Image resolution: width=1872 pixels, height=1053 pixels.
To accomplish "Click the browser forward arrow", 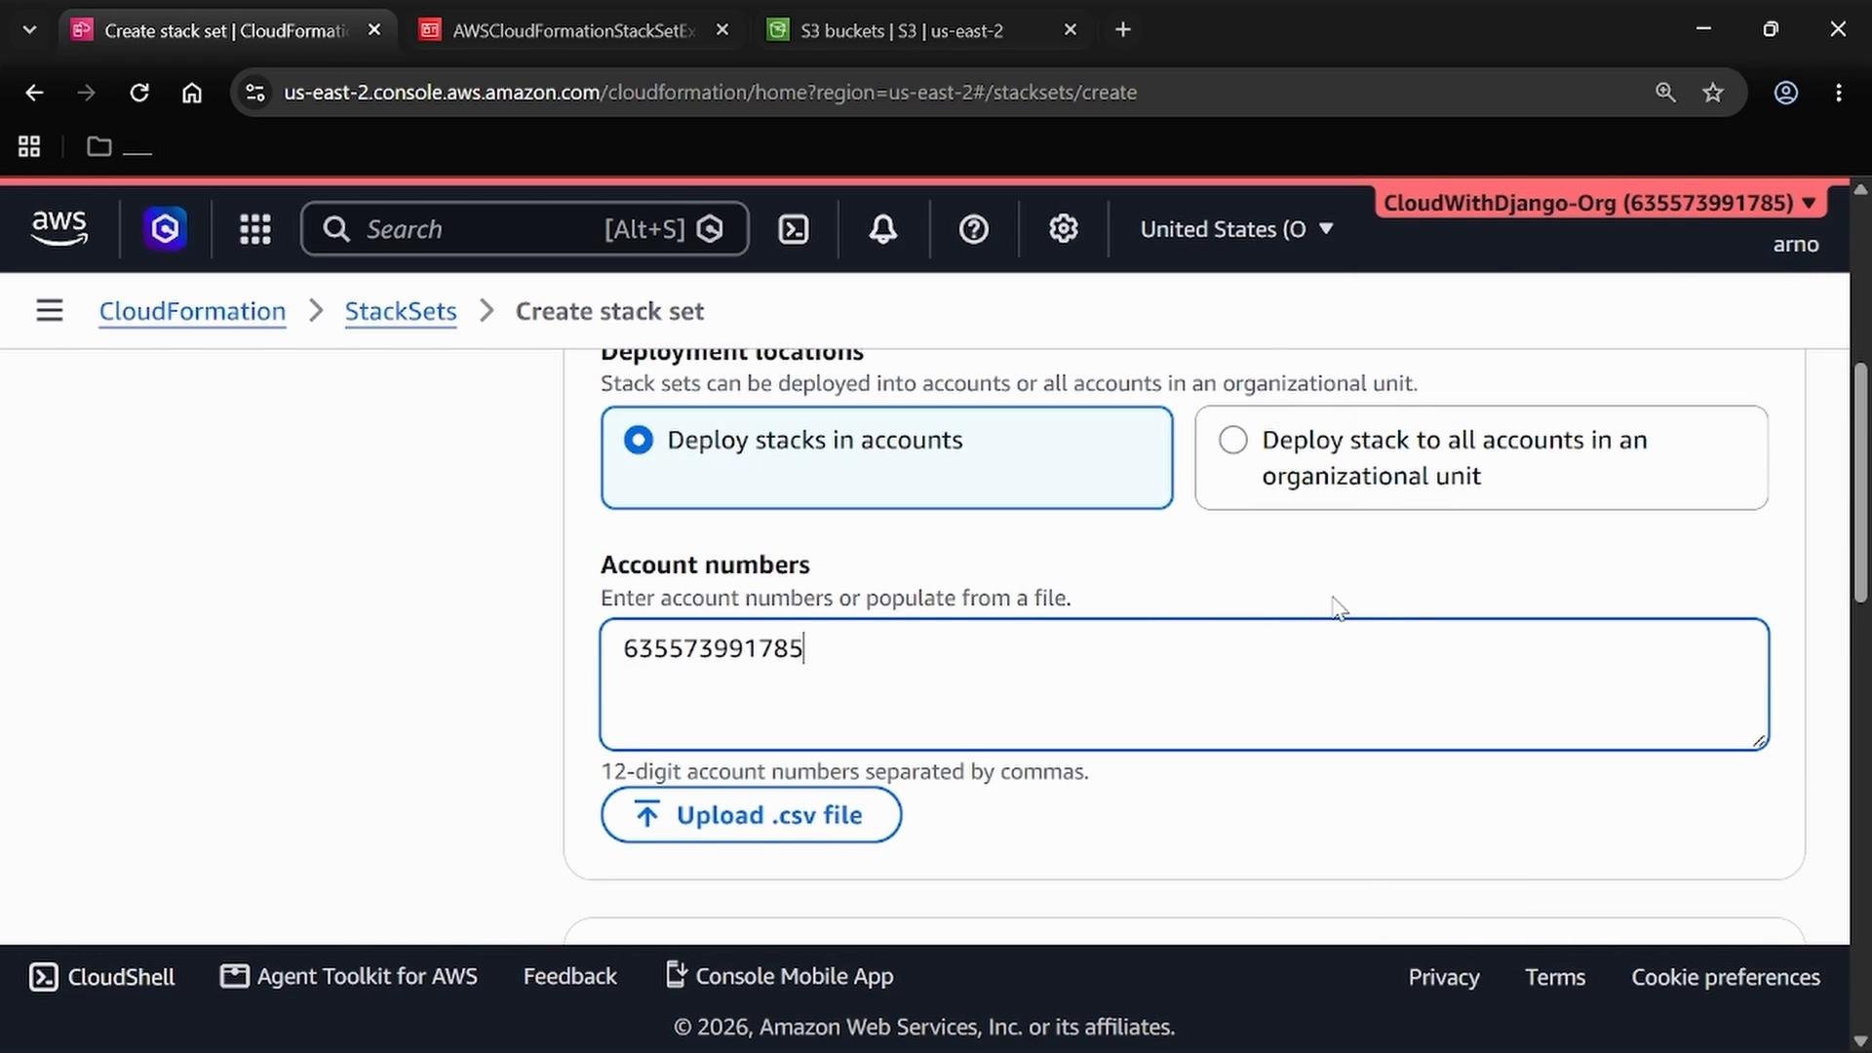I will (x=87, y=93).
